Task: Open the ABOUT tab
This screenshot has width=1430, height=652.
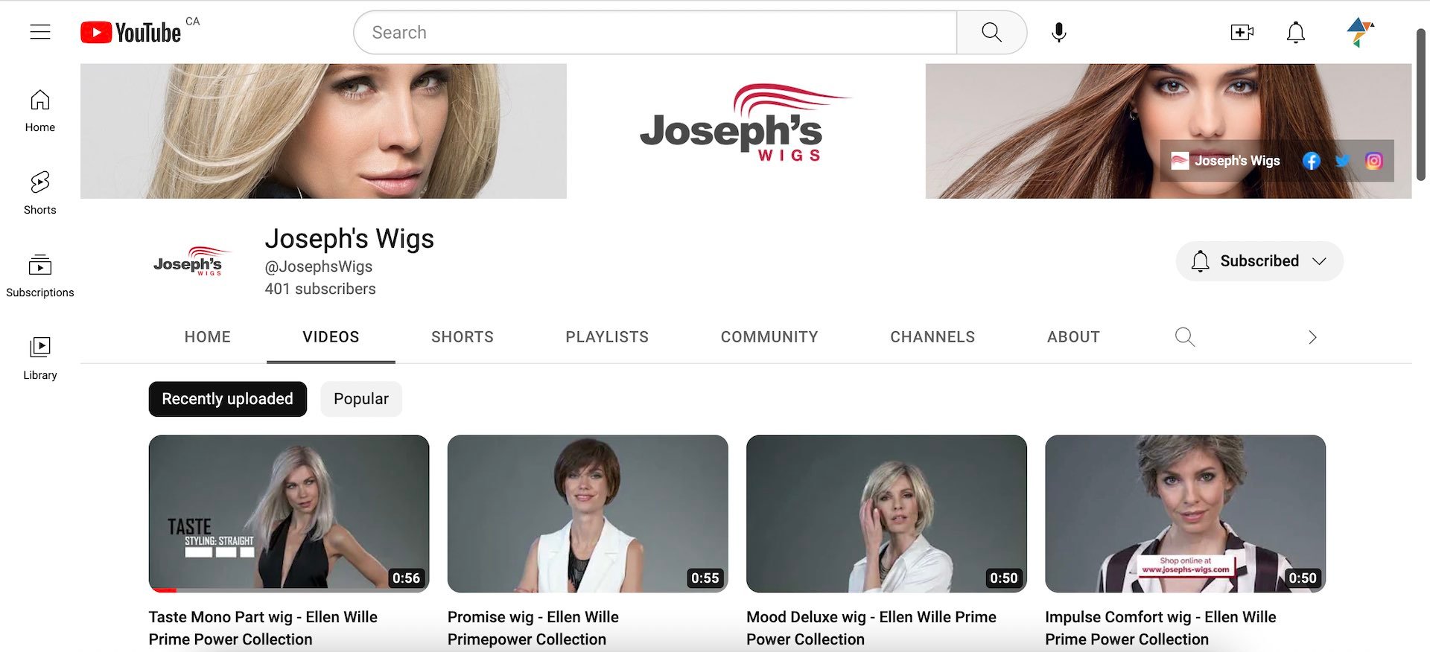Action: point(1073,337)
